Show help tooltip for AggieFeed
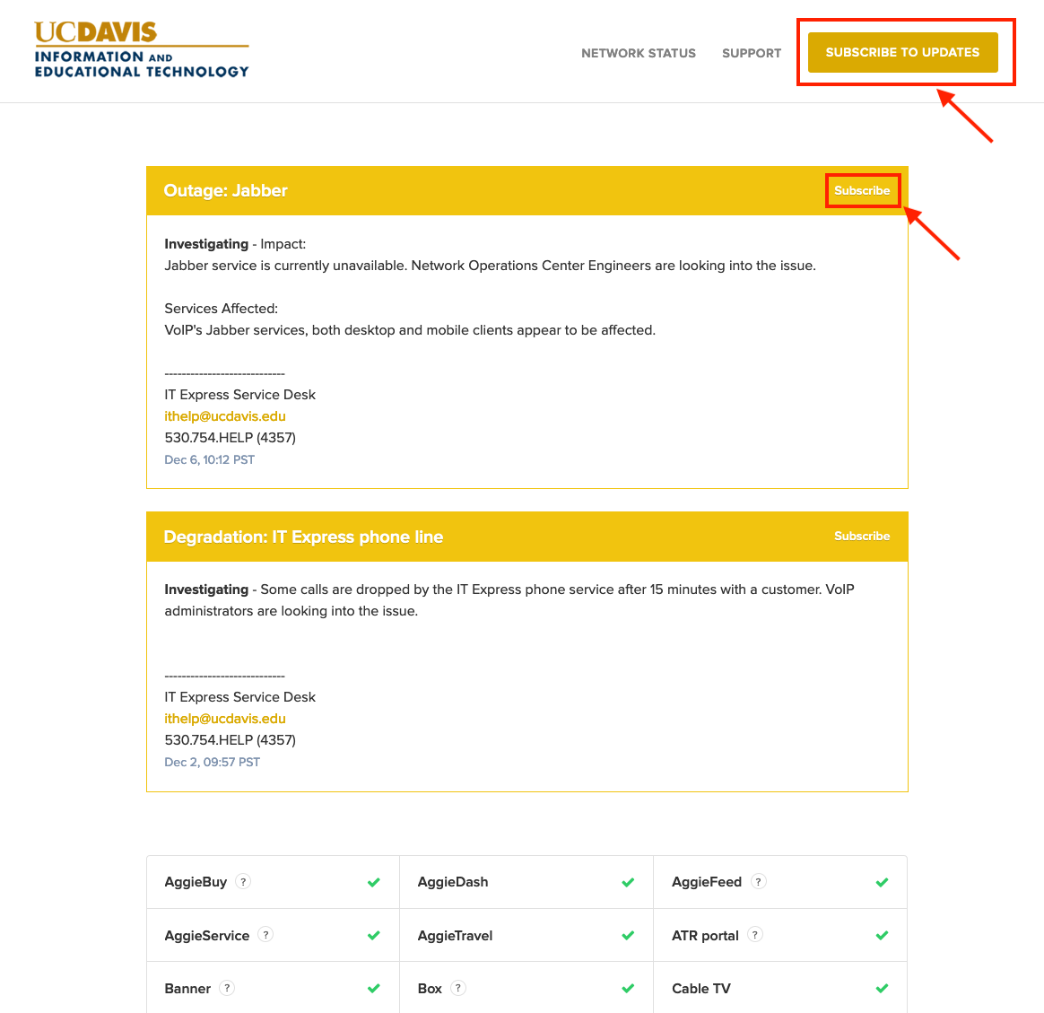1044x1013 pixels. coord(759,882)
